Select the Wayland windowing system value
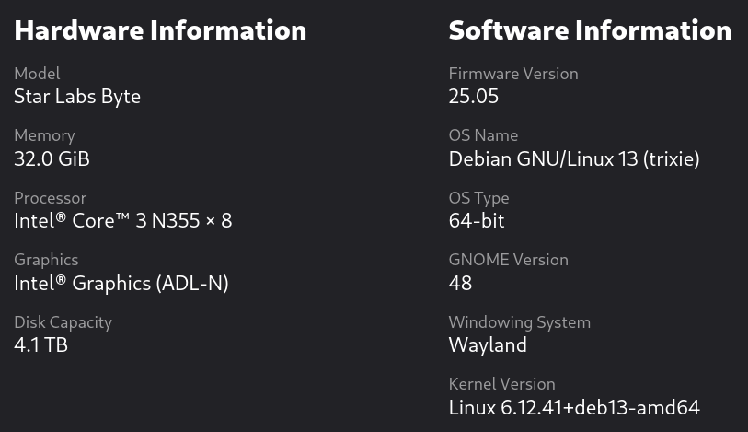Screen dimensions: 748x432 click(488, 344)
